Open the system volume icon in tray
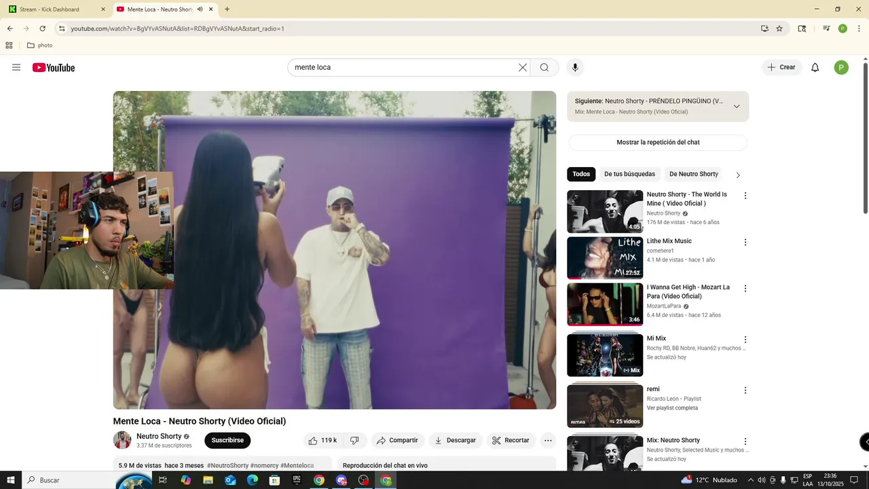This screenshot has width=869, height=489. click(x=762, y=480)
